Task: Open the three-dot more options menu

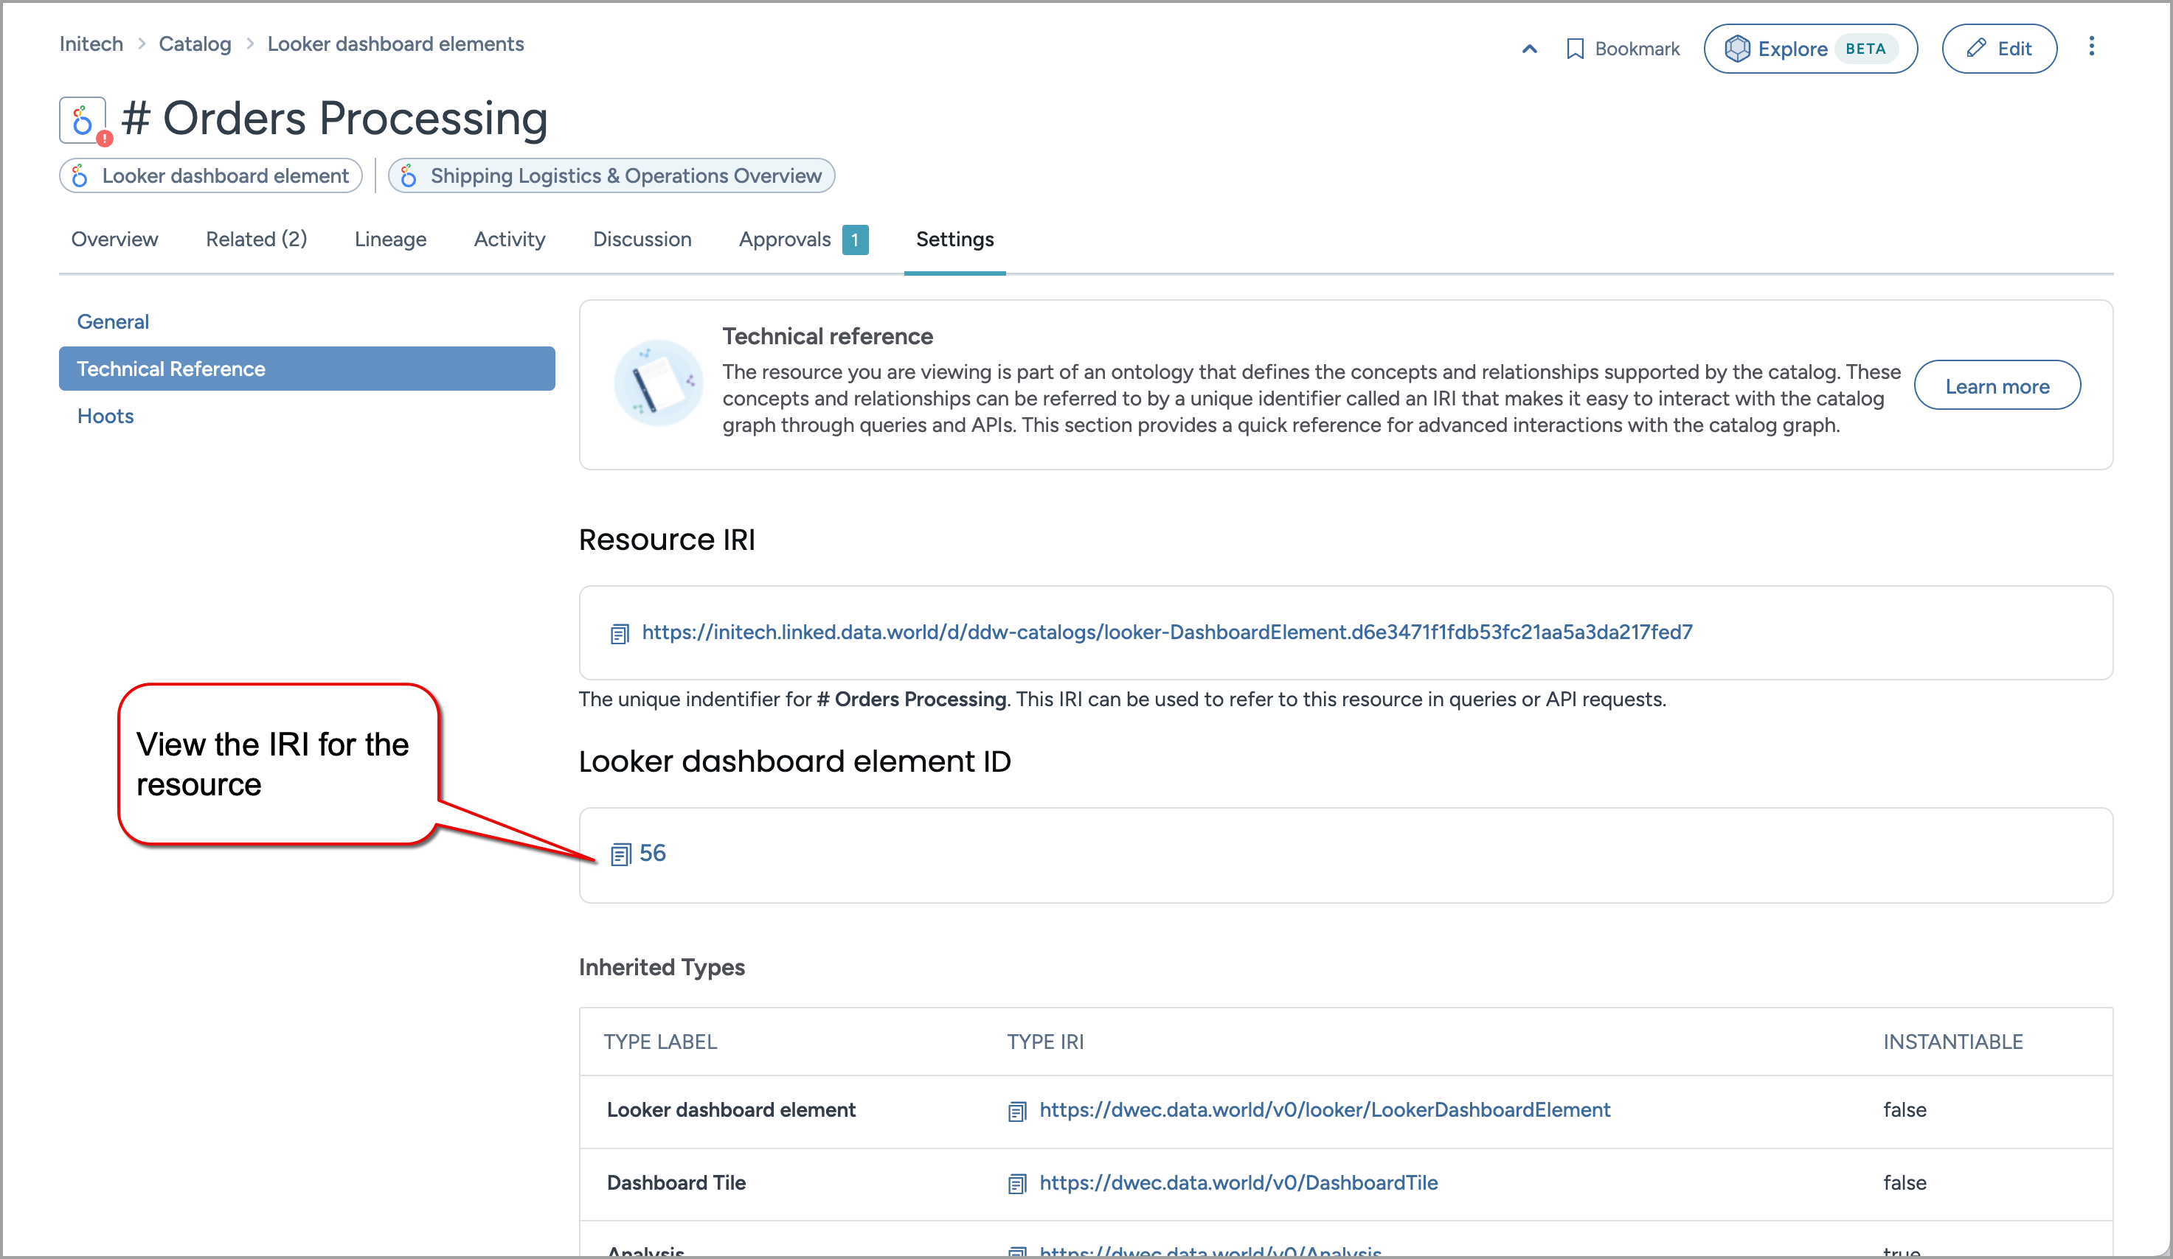Action: click(x=2091, y=46)
